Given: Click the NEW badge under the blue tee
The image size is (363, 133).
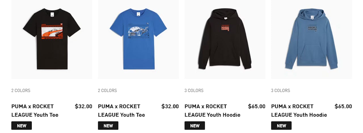Looking at the screenshot, I should pos(108,126).
